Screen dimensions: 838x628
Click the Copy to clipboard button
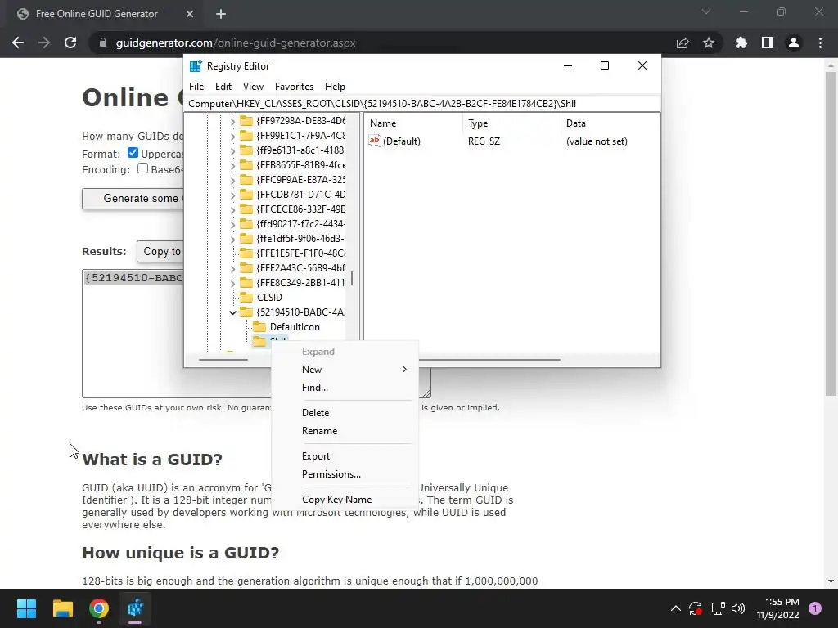[x=160, y=252]
